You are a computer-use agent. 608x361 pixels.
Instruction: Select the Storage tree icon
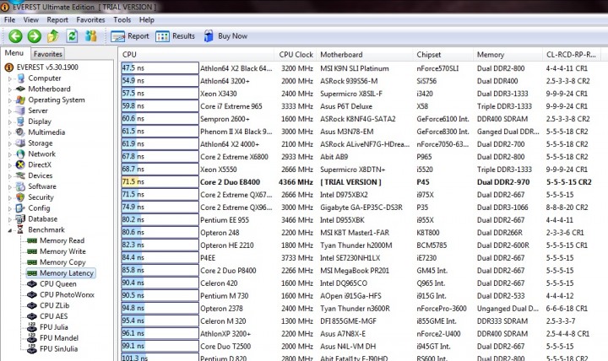pos(20,143)
